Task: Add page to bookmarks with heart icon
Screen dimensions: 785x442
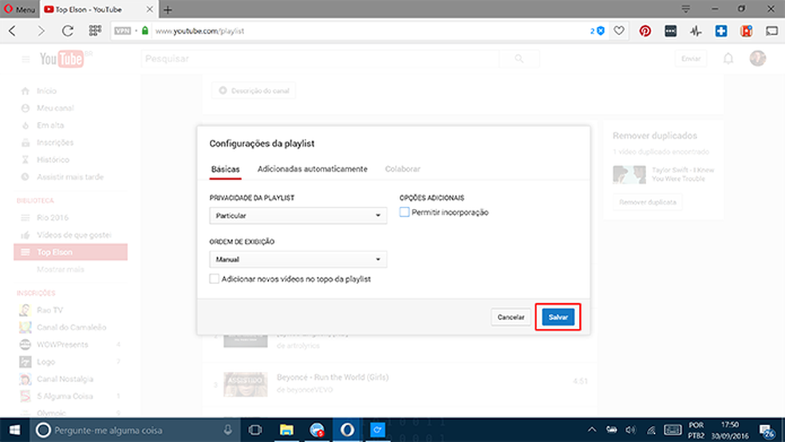Action: click(x=619, y=30)
